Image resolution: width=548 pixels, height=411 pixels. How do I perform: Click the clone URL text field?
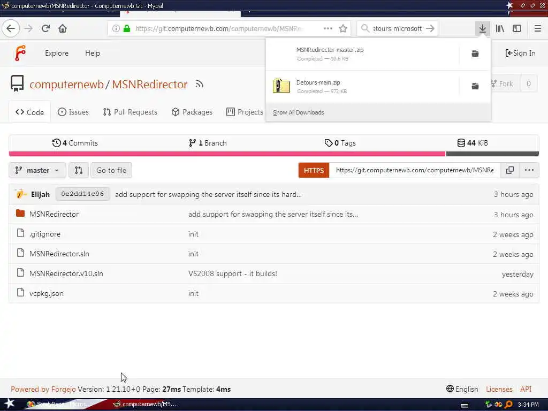pyautogui.click(x=415, y=170)
